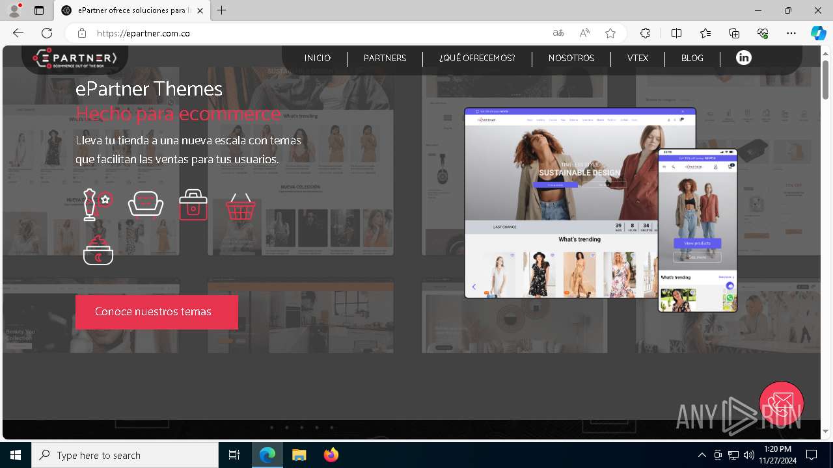833x468 pixels.
Task: Open the VTEX menu item
Action: pos(638,58)
